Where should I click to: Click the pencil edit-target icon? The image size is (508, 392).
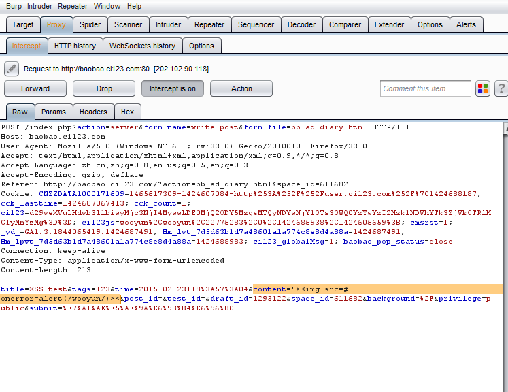[12, 69]
